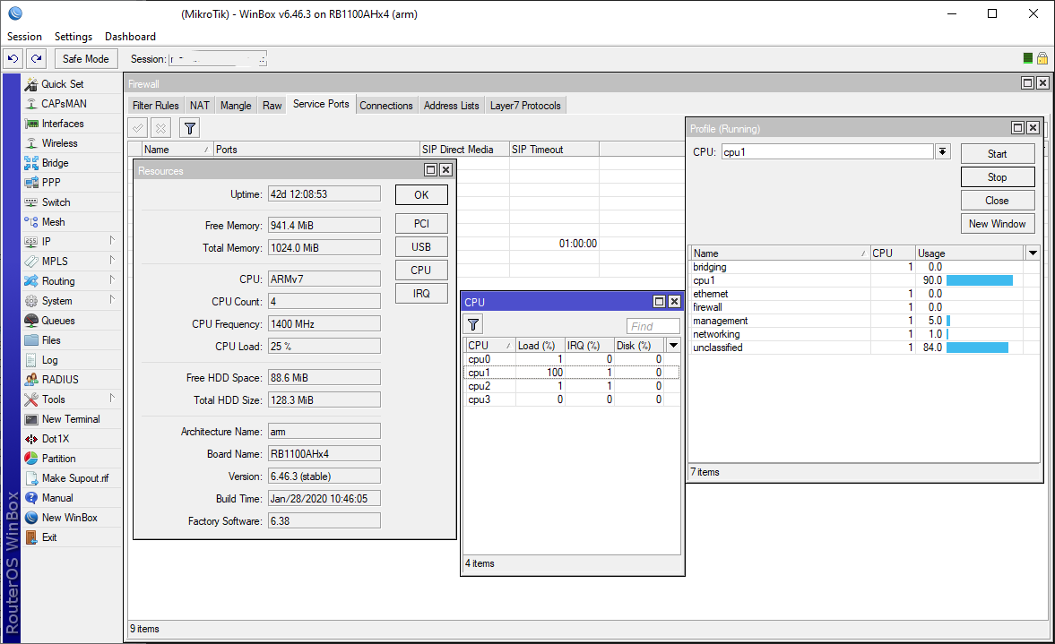Open the column chooser dropdown in CPU table
This screenshot has height=644, width=1055.
pos(673,345)
